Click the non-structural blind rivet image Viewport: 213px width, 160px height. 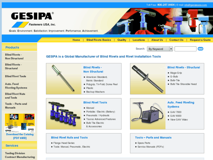click(x=64, y=79)
